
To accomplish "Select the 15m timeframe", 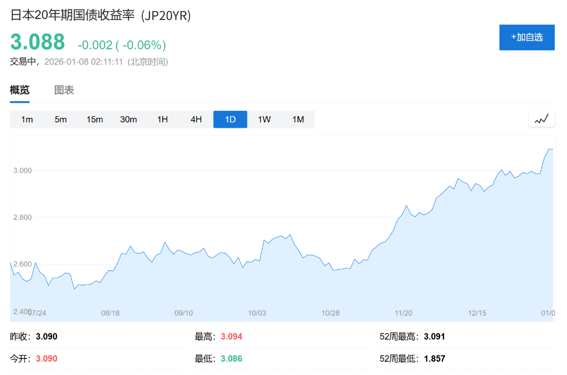I will click(94, 119).
